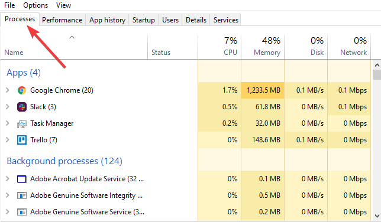This screenshot has width=381, height=222.
Task: Expand Adobe Acrobat Update Service entry
Action: pos(8,179)
